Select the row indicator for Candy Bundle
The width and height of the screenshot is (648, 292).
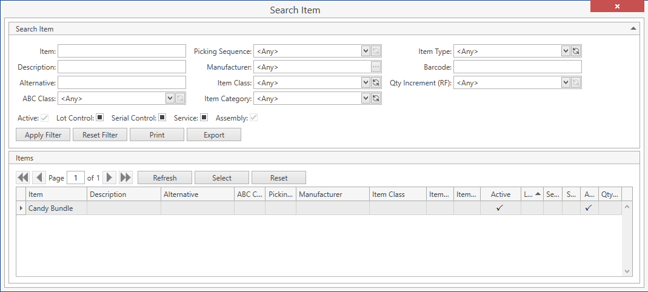21,208
